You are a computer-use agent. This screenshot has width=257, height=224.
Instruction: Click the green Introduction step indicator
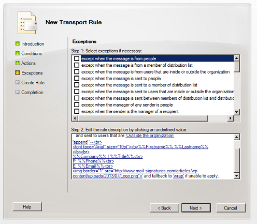point(18,43)
